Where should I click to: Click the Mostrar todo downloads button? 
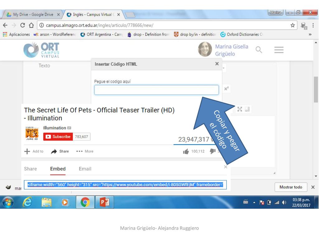291,187
